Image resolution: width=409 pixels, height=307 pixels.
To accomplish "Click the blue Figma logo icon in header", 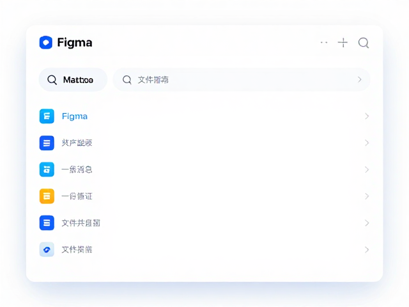I will point(45,43).
